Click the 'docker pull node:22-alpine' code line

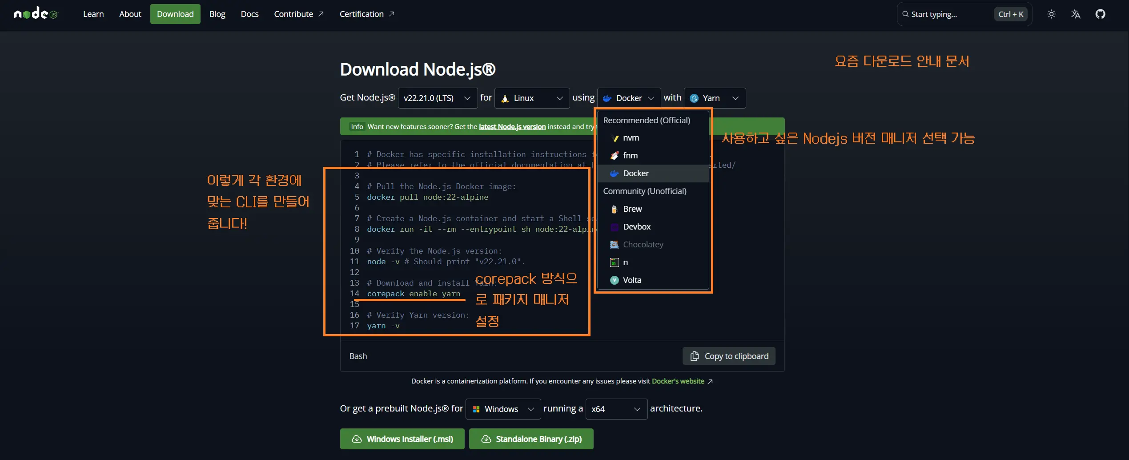(427, 197)
